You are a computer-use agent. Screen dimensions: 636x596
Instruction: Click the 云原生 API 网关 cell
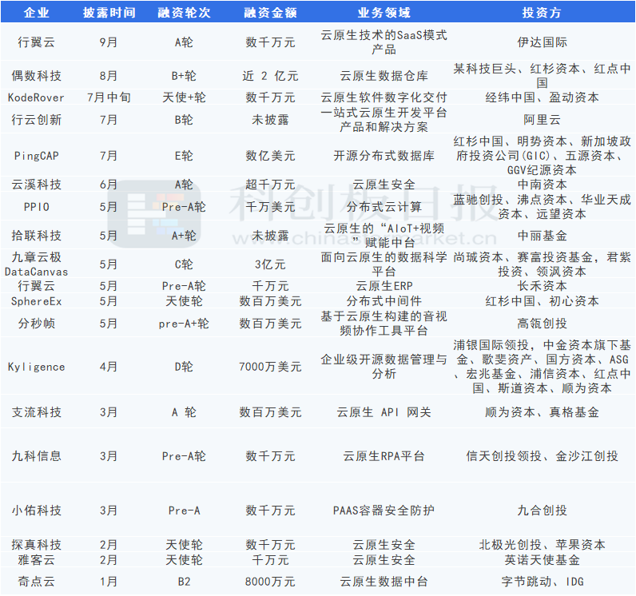pos(384,412)
